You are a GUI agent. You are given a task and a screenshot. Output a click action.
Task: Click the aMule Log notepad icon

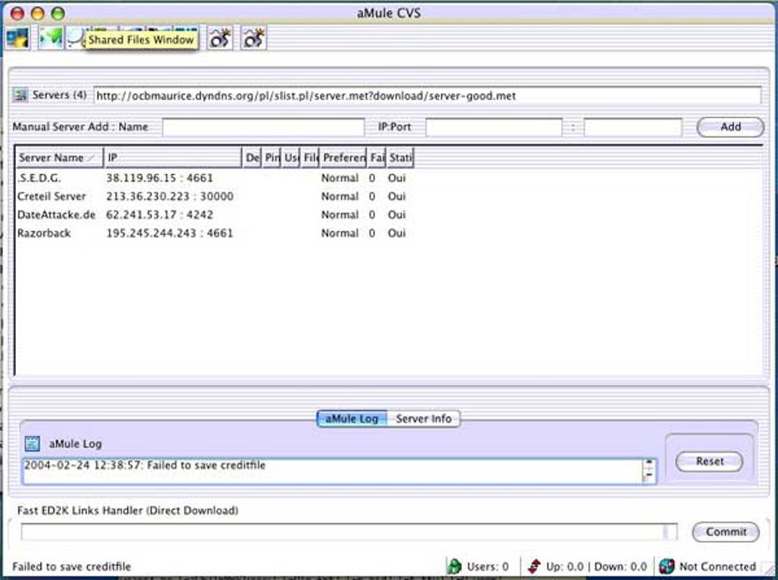[x=32, y=443]
